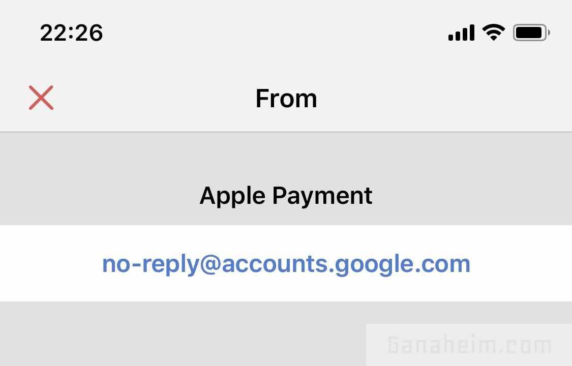Tap "accounts.google.com" domain in the address

click(x=346, y=264)
